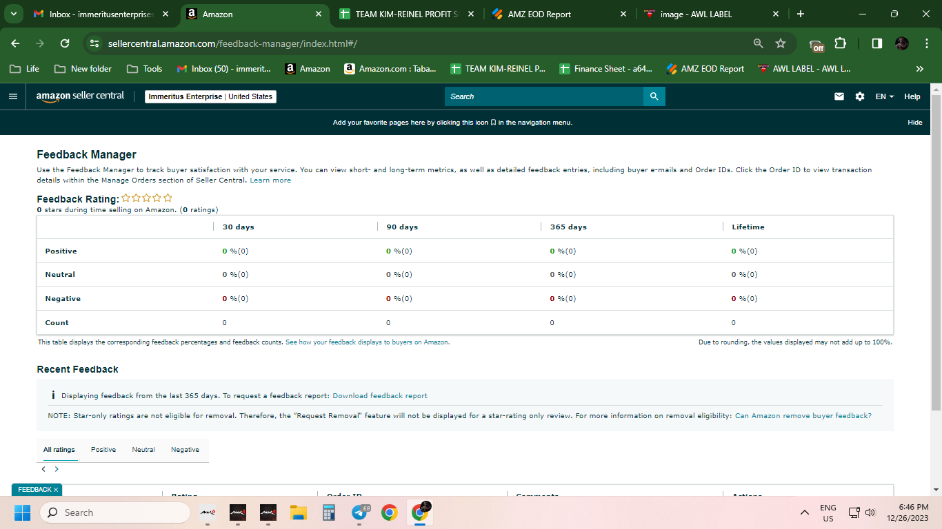The width and height of the screenshot is (942, 529).
Task: Click the Amazon Seller Central logo
Action: click(x=80, y=96)
